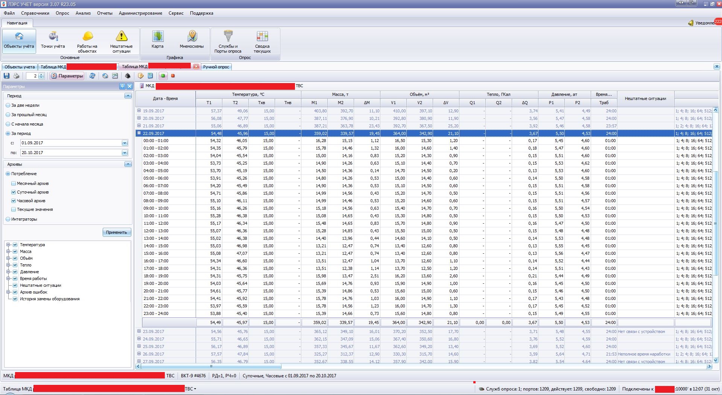Collapse the 22.09.2017 row
The width and height of the screenshot is (722, 395).
coord(139,133)
